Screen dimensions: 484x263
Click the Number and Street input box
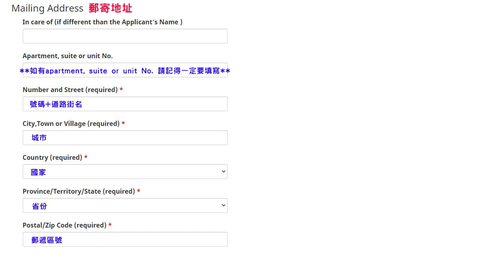(125, 104)
